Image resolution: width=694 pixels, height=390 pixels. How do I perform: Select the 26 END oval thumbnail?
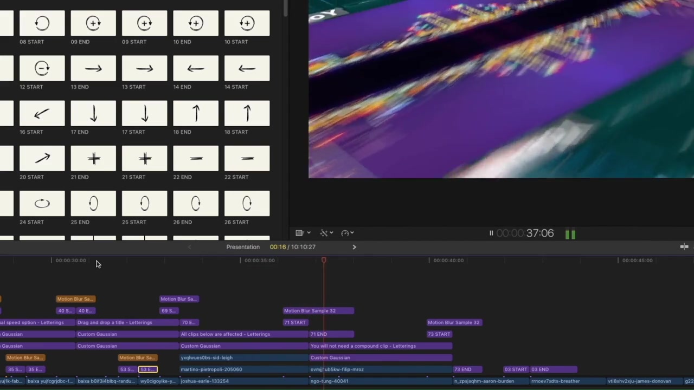tap(196, 204)
